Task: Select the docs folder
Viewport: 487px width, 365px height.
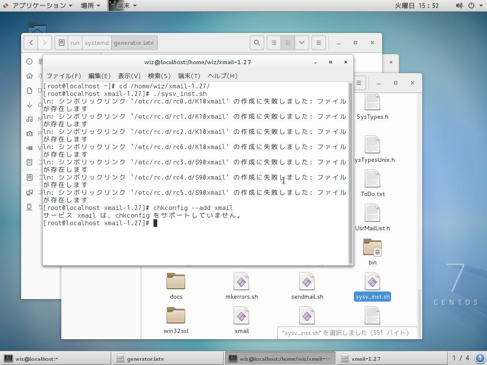Action: click(176, 286)
